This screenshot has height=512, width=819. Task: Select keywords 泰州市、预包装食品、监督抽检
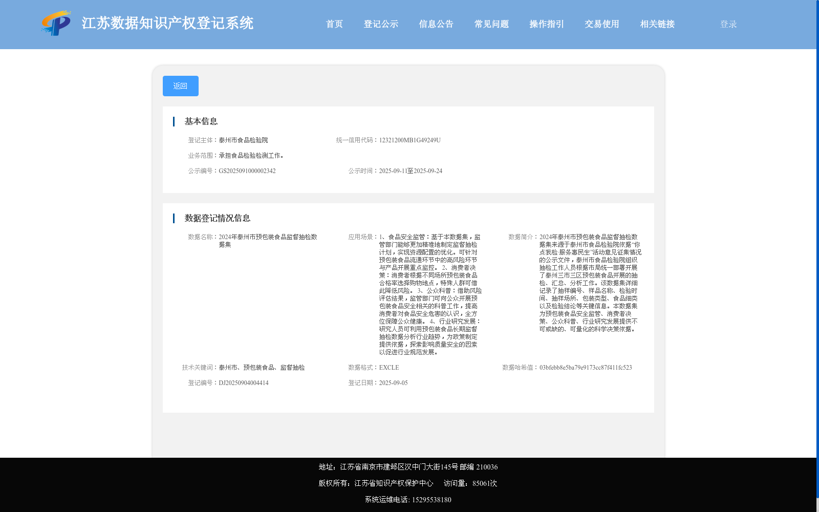point(262,368)
